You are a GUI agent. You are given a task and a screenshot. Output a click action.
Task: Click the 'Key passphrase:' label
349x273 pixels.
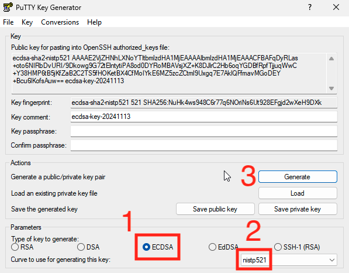pyautogui.click(x=33, y=131)
